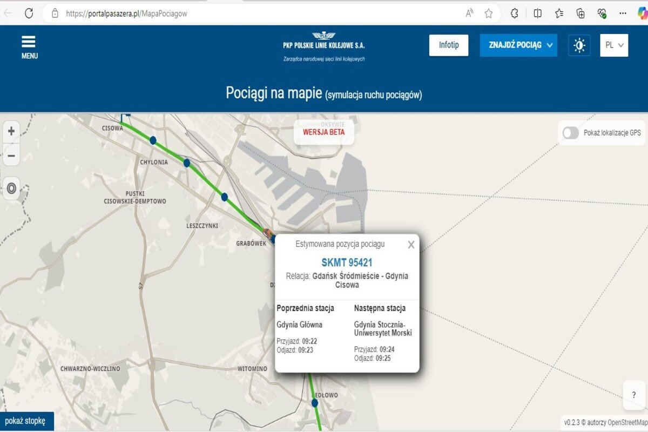Click the question mark help button
The image size is (648, 432).
point(634,395)
